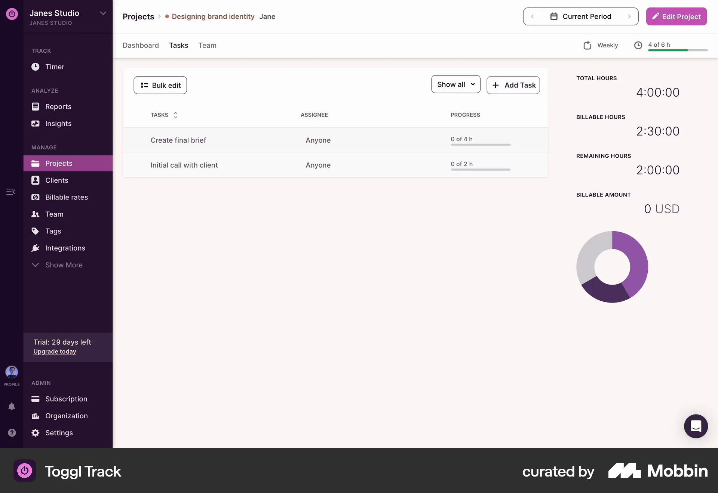Open the support chat bubble
718x493 pixels.
point(696,426)
